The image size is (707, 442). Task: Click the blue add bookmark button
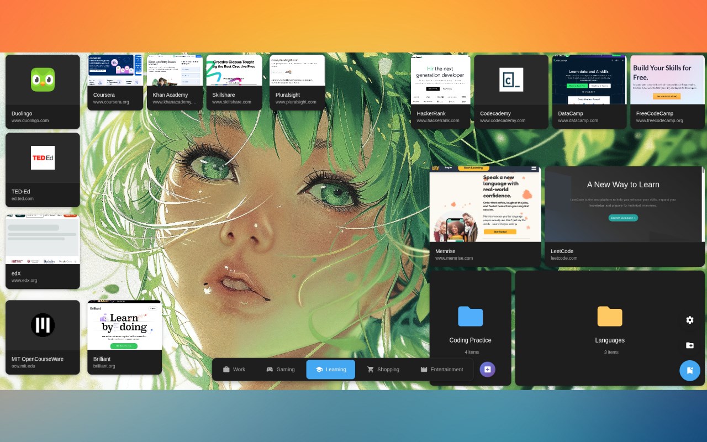(x=690, y=371)
